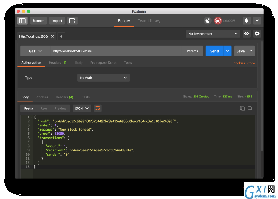The width and height of the screenshot is (278, 199).
Task: Open the Pre-request Script tab
Action: click(103, 63)
